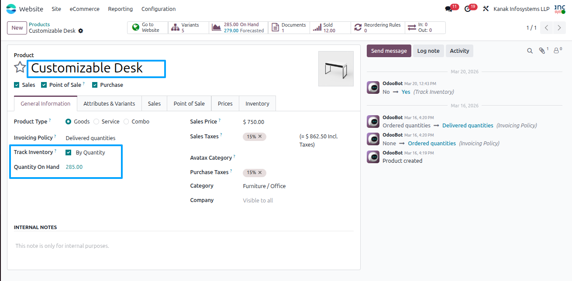Open the eCommerce menu
The height and width of the screenshot is (281, 572).
click(85, 9)
